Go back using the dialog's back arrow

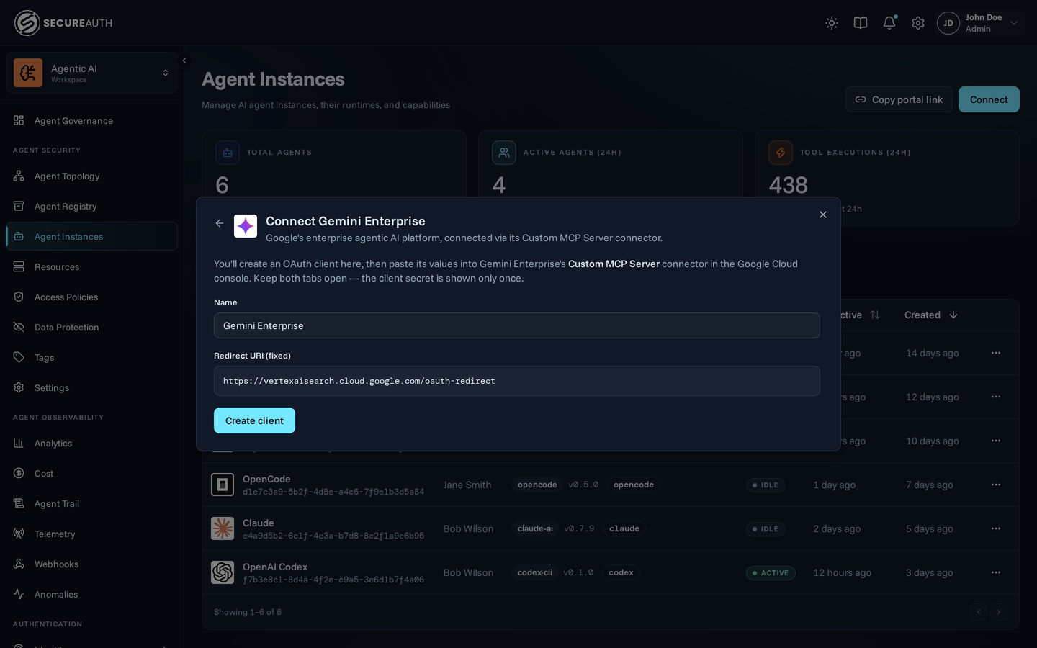click(x=220, y=223)
